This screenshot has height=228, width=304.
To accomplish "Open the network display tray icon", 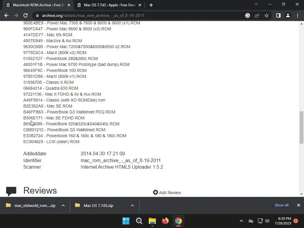I will (x=260, y=221).
